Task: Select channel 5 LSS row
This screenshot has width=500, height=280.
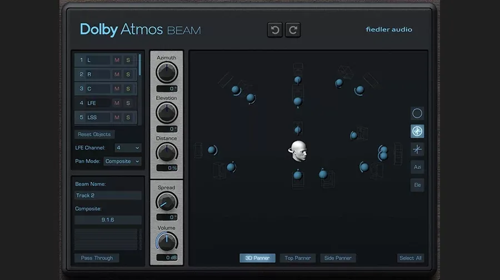Action: [x=106, y=117]
